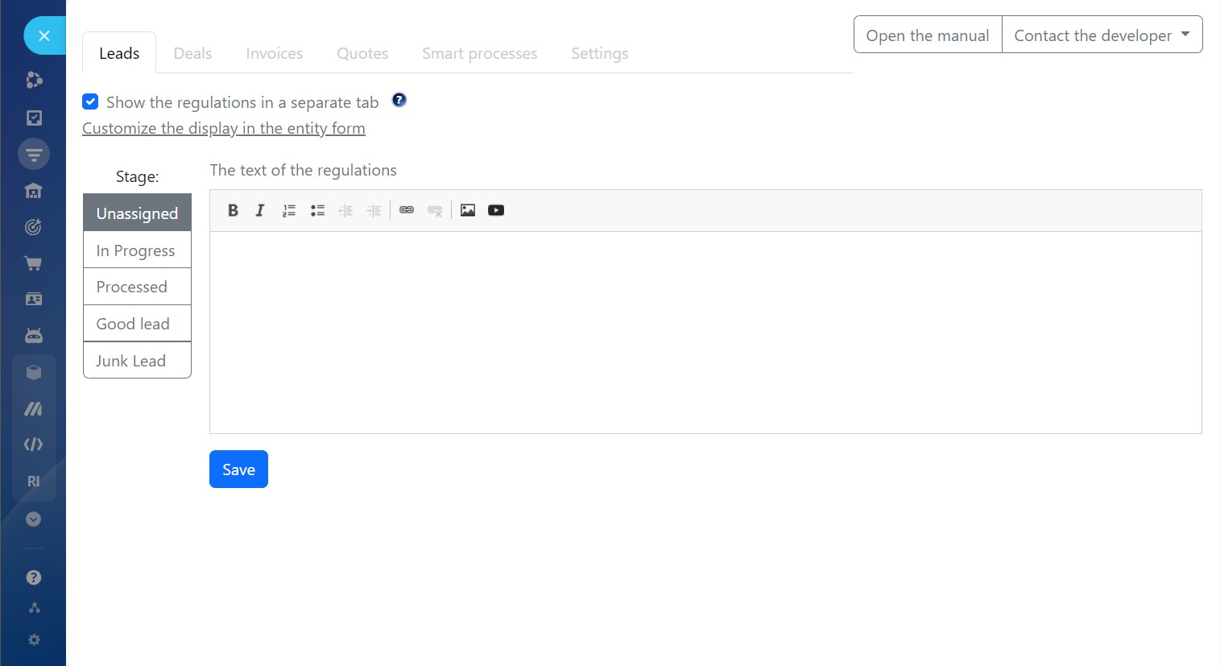Click the blue help question mark icon
1220x666 pixels.
tap(399, 101)
